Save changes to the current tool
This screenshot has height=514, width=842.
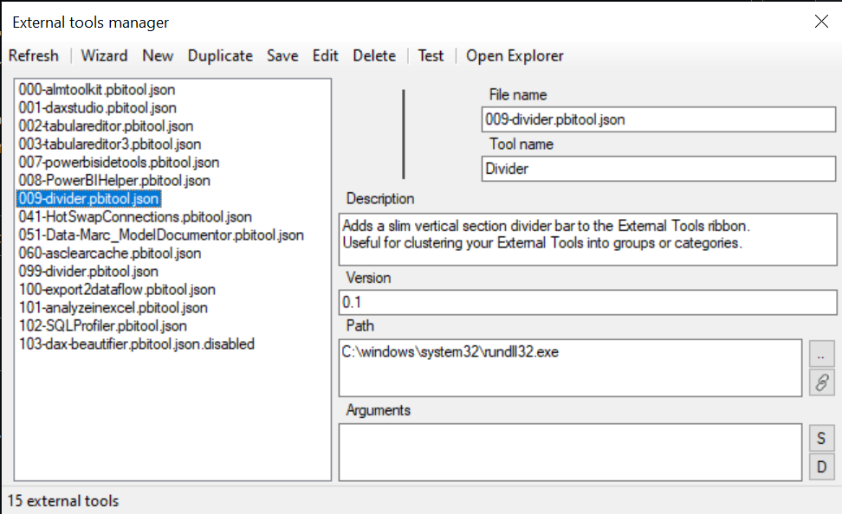(x=282, y=55)
